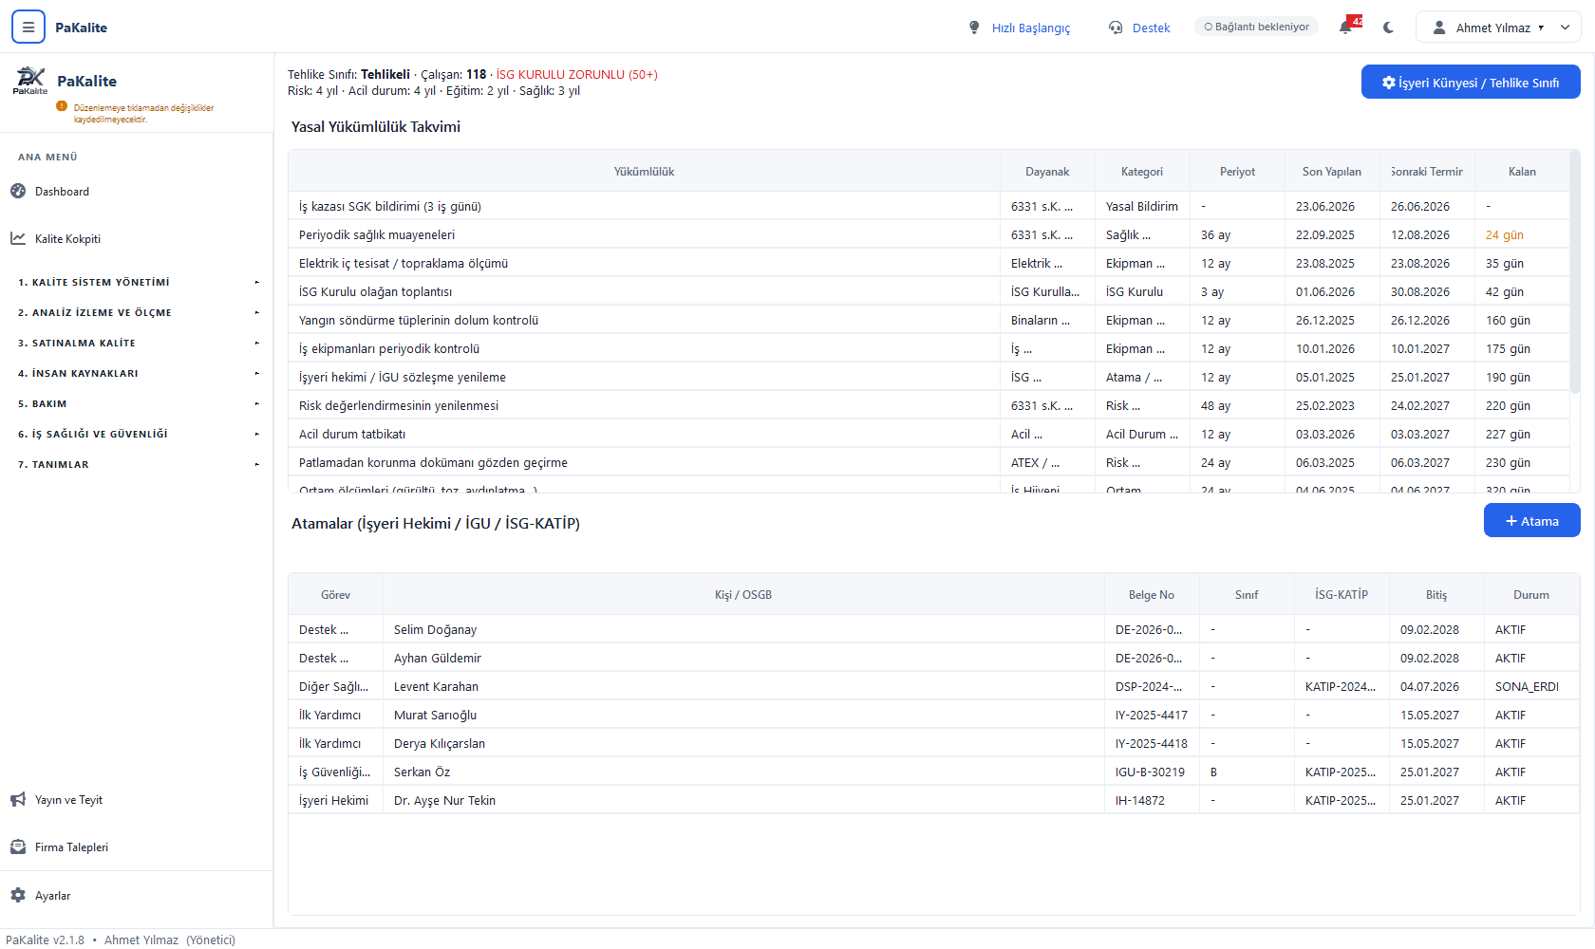The image size is (1595, 949).
Task: Click the Dashboard gauge icon
Action: (x=18, y=191)
